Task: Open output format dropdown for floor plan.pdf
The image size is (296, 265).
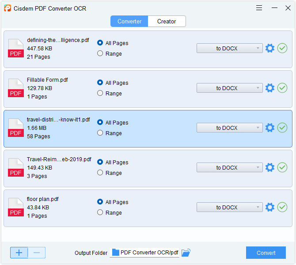Action: [229, 208]
